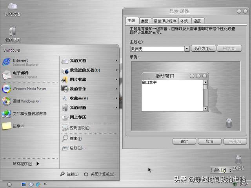This screenshot has height=188, width=251.
Task: Expand the 我的文档 submenu arrow
Action: pyautogui.click(x=116, y=61)
